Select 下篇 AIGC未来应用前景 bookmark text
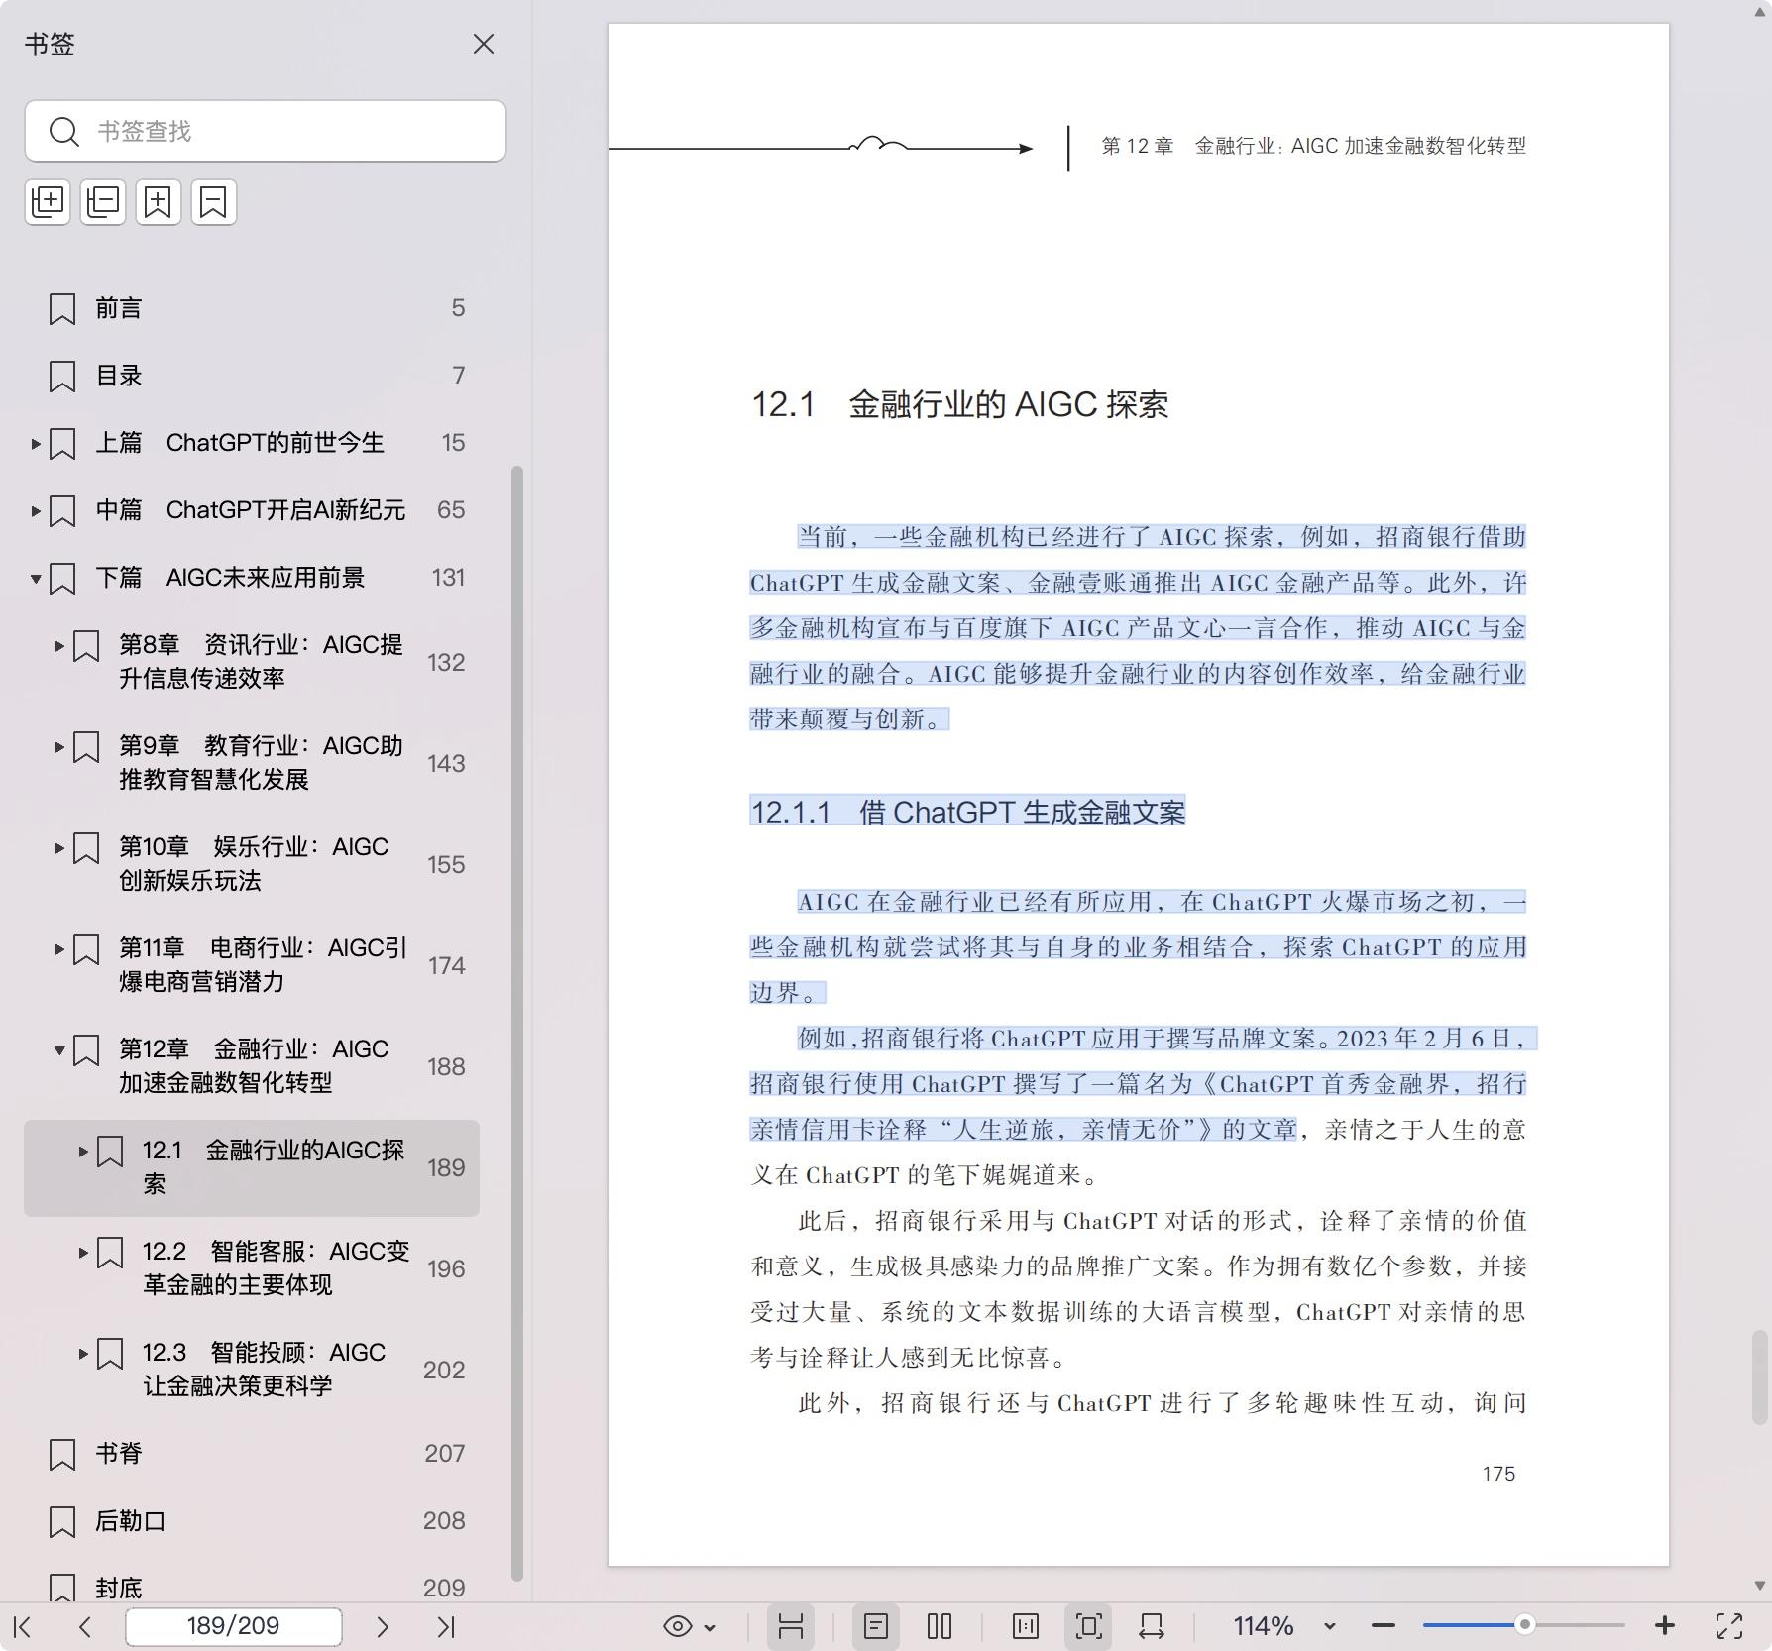 230,578
